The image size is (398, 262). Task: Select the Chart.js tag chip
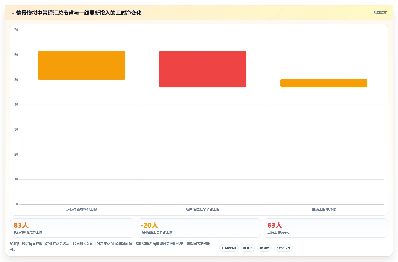[229, 248]
